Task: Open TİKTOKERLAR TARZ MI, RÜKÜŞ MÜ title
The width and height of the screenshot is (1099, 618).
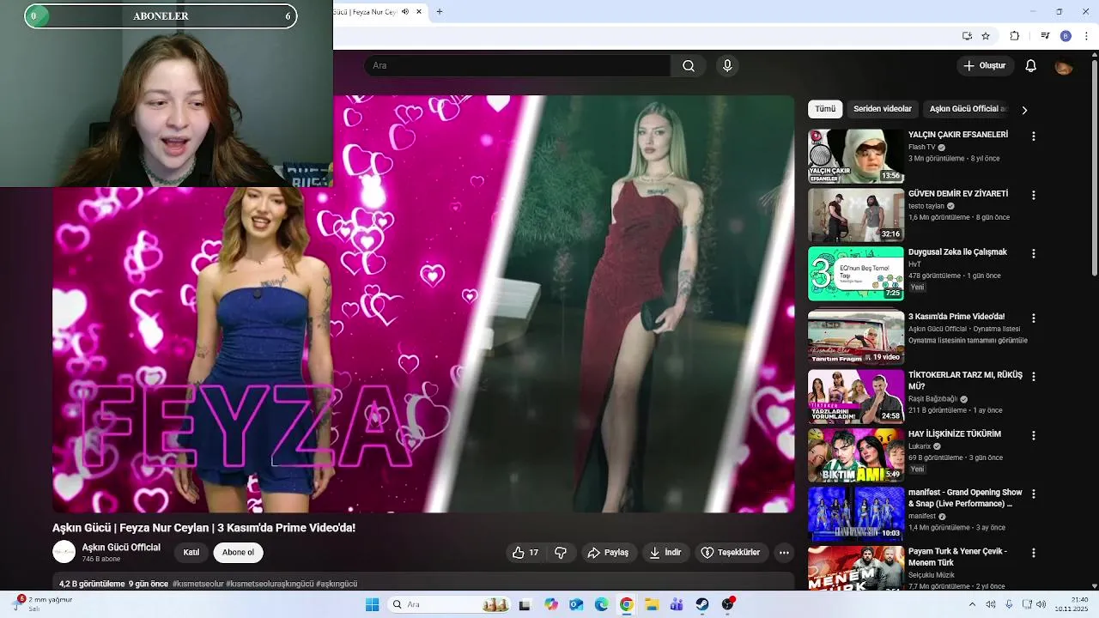Action: pos(965,381)
